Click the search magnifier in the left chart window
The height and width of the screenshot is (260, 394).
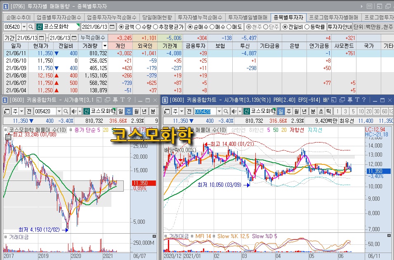[66, 111]
